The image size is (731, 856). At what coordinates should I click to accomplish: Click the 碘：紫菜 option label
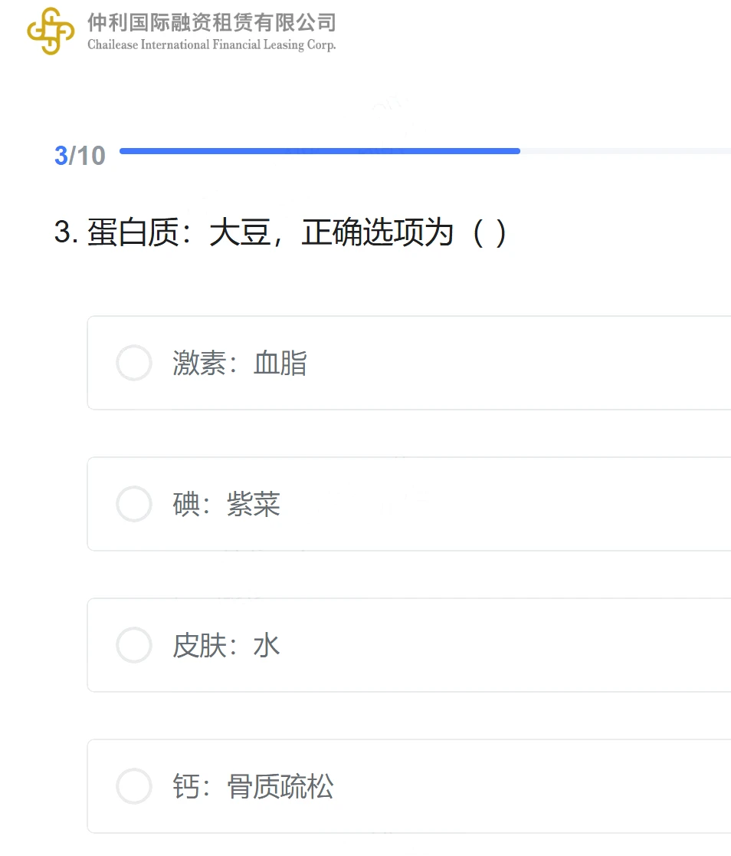pyautogui.click(x=226, y=504)
